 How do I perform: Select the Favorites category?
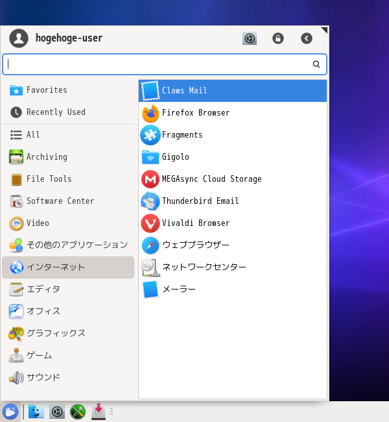click(x=68, y=90)
